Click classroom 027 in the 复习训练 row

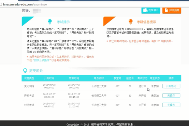pos(117,86)
